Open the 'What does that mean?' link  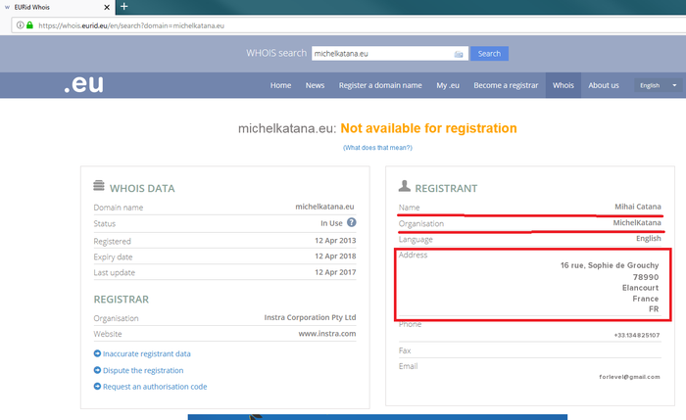coord(377,148)
